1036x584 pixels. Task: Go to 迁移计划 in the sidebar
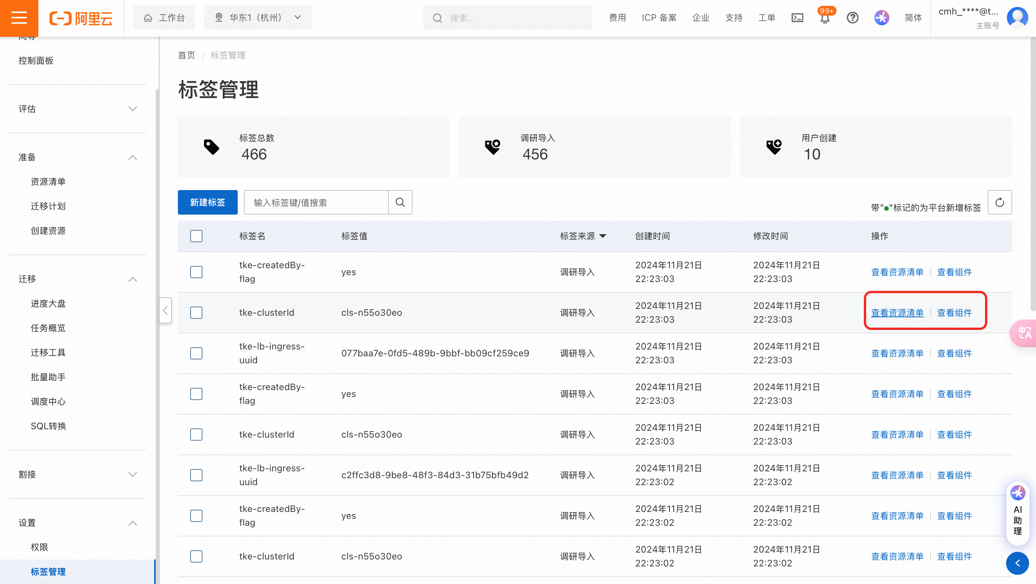click(x=48, y=206)
